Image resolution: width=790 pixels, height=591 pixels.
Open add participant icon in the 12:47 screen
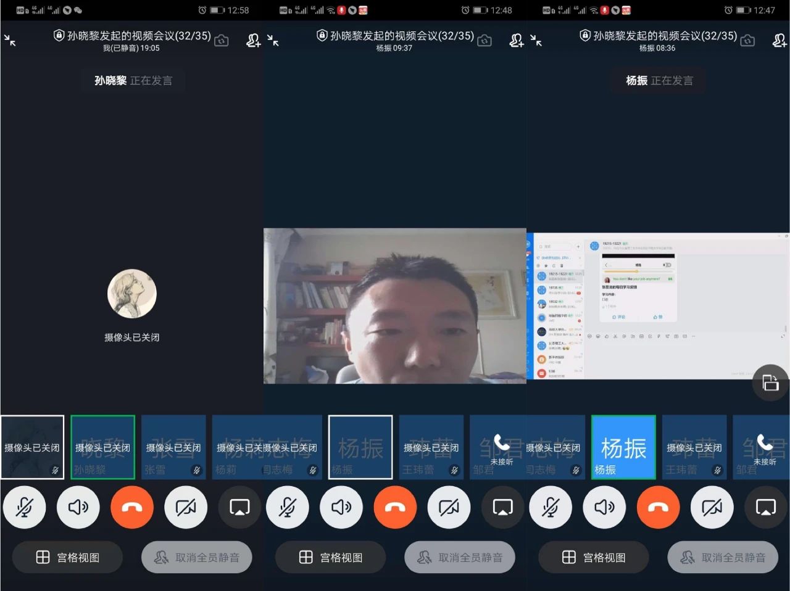tap(780, 41)
